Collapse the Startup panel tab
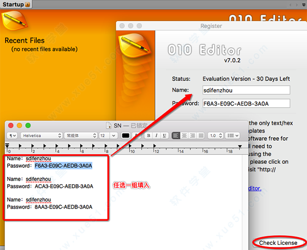The image size is (307, 250). pyautogui.click(x=28, y=5)
